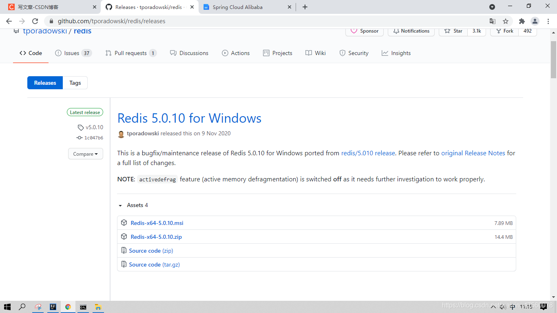The height and width of the screenshot is (313, 557).
Task: Close the Spring Cloud Alibaba tab
Action: coord(290,7)
